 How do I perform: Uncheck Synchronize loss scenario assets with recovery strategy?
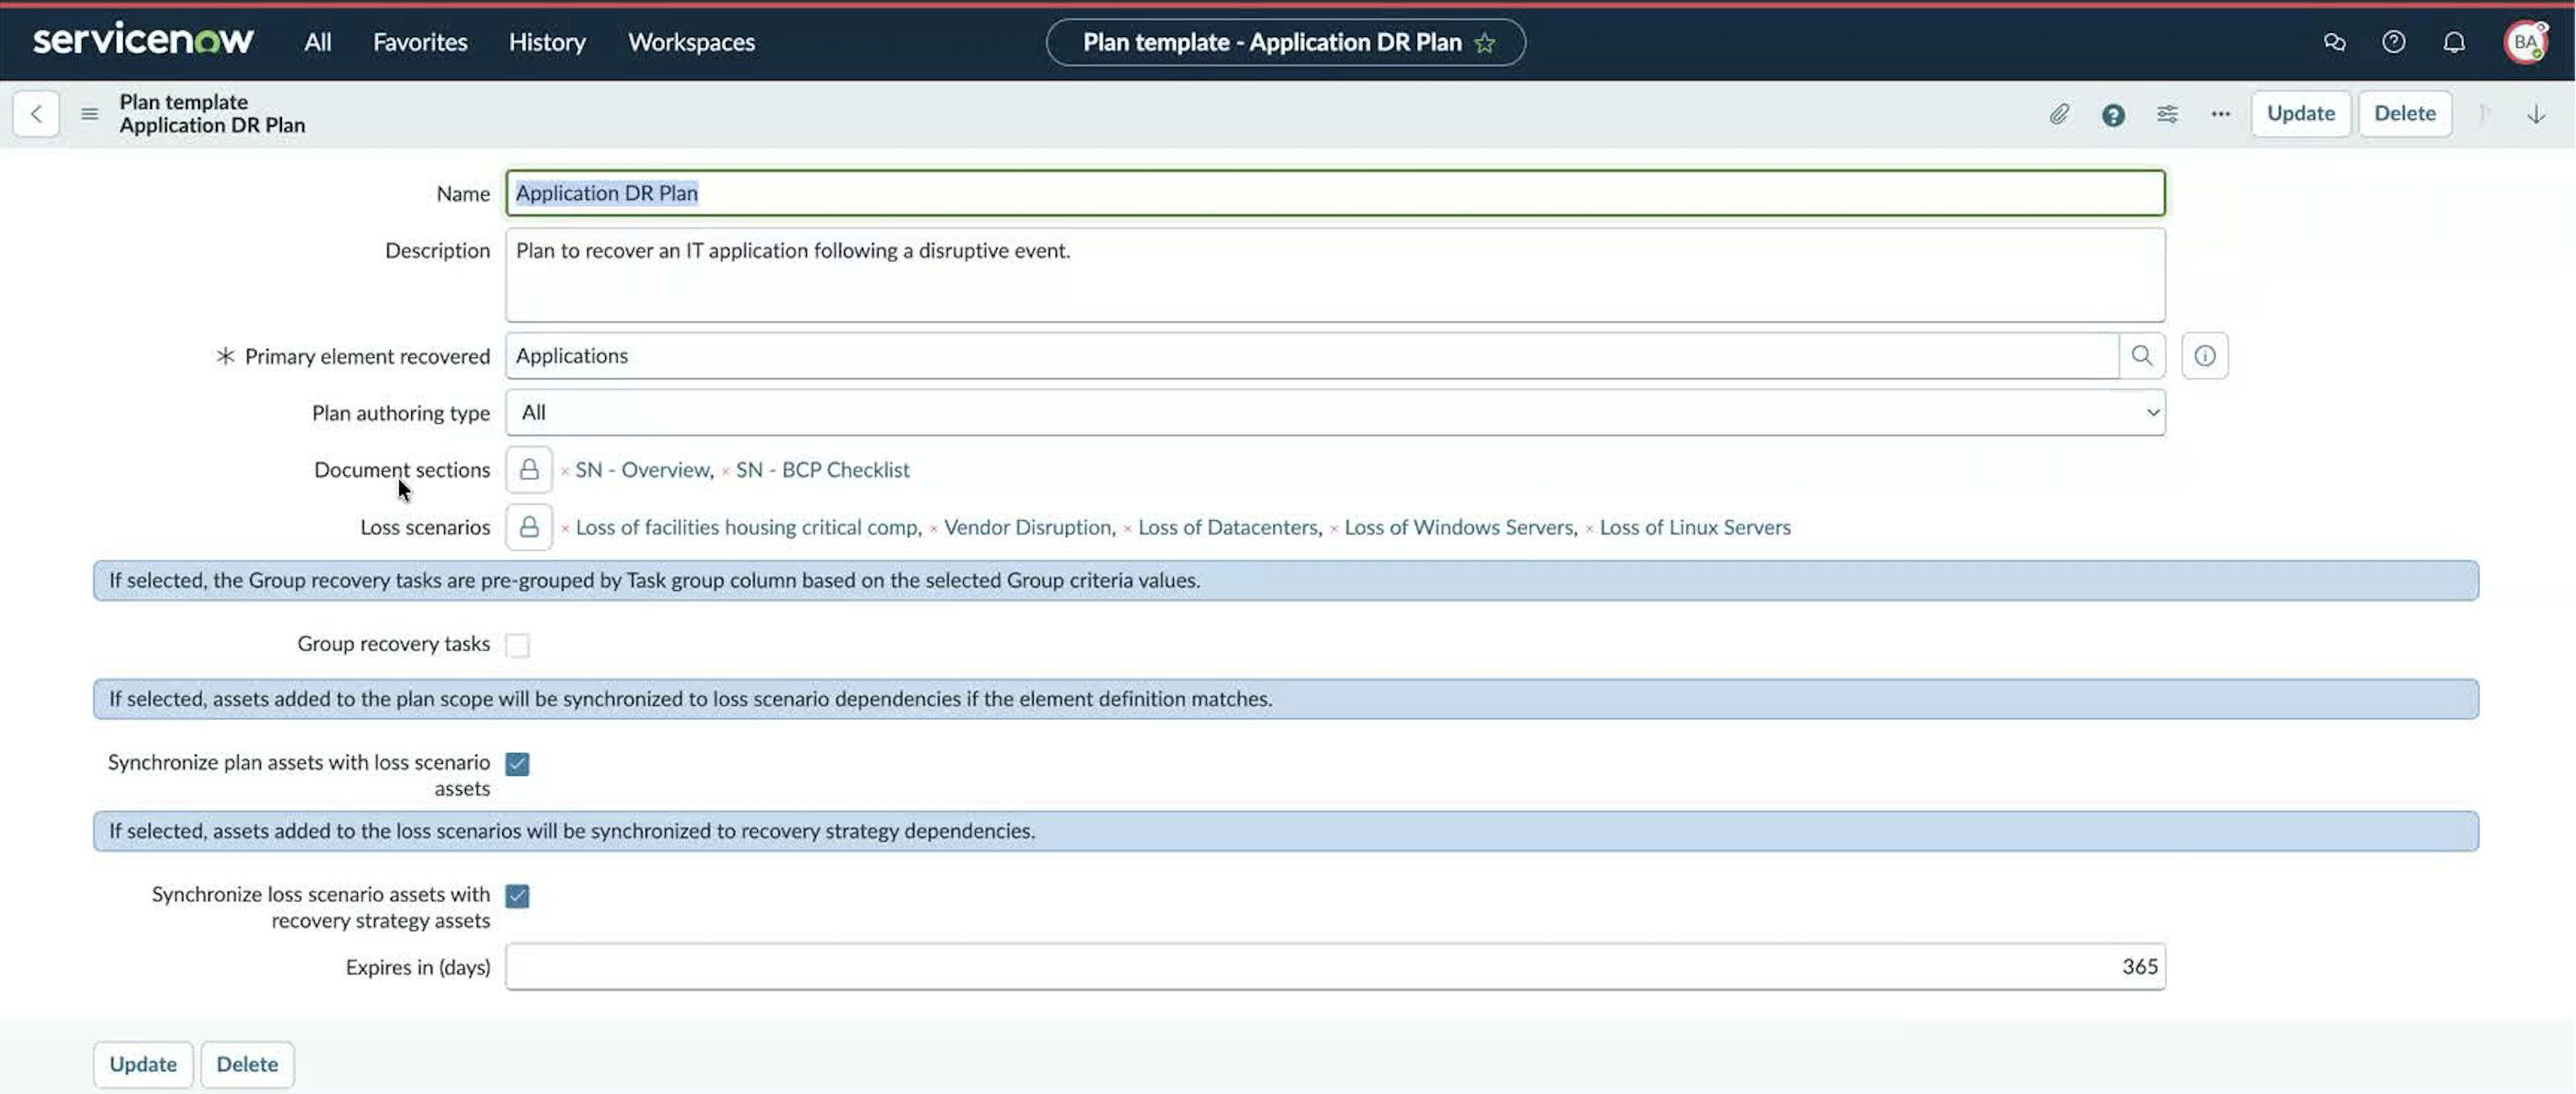tap(517, 896)
